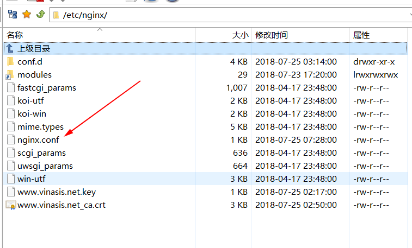412x248 pixels.
Task: Click the yellow star bookmark icon
Action: tap(27, 14)
